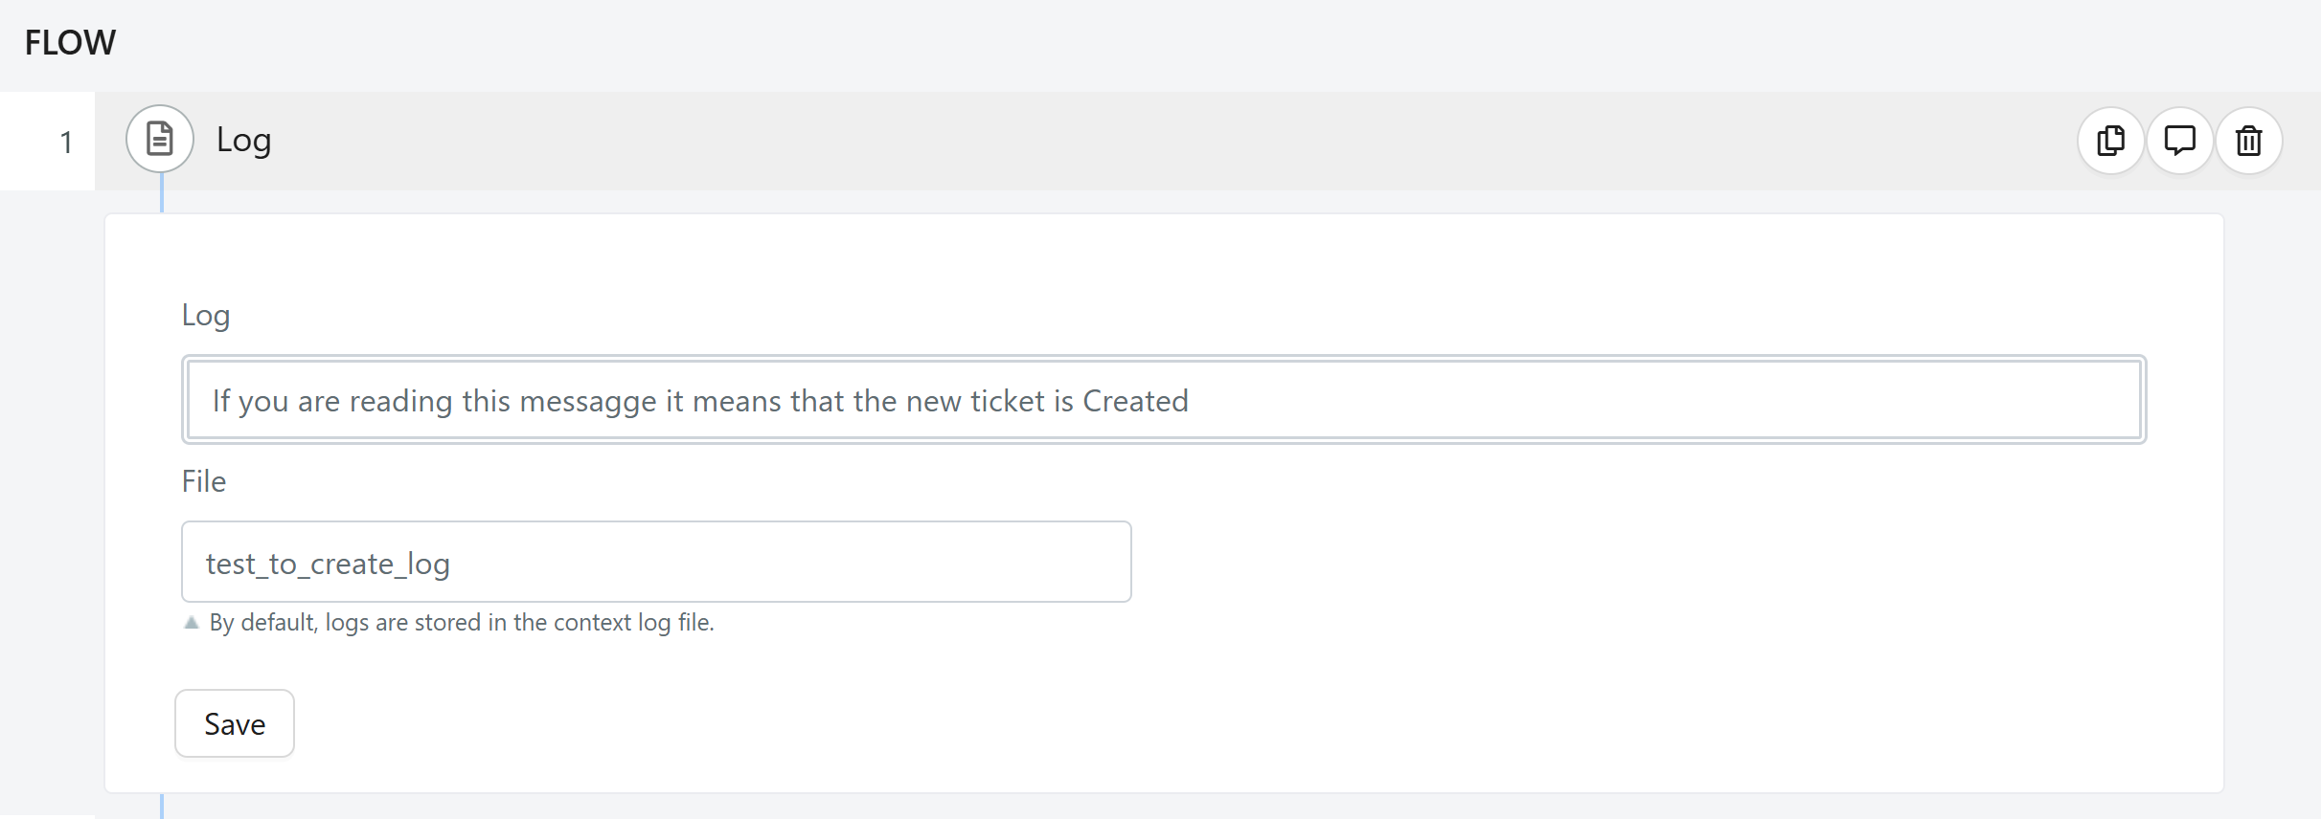Select step number 1 in flow
The image size is (2321, 819).
click(x=66, y=142)
